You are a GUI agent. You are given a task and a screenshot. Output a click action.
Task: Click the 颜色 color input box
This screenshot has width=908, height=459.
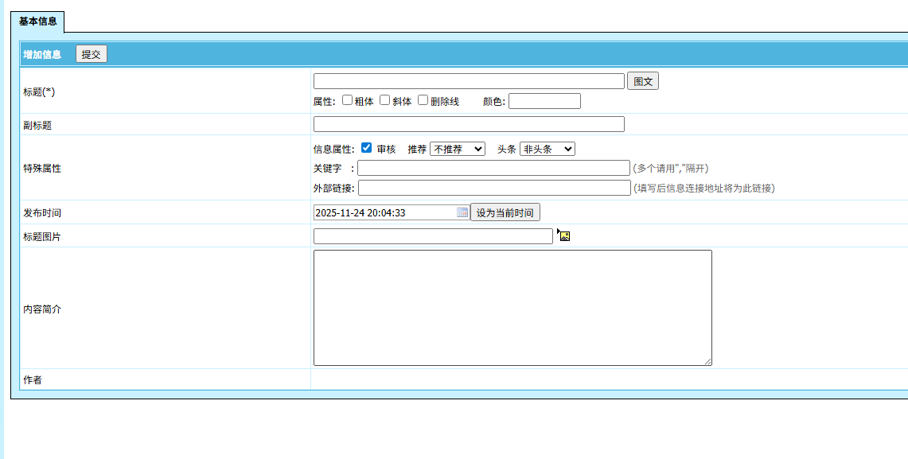click(544, 101)
